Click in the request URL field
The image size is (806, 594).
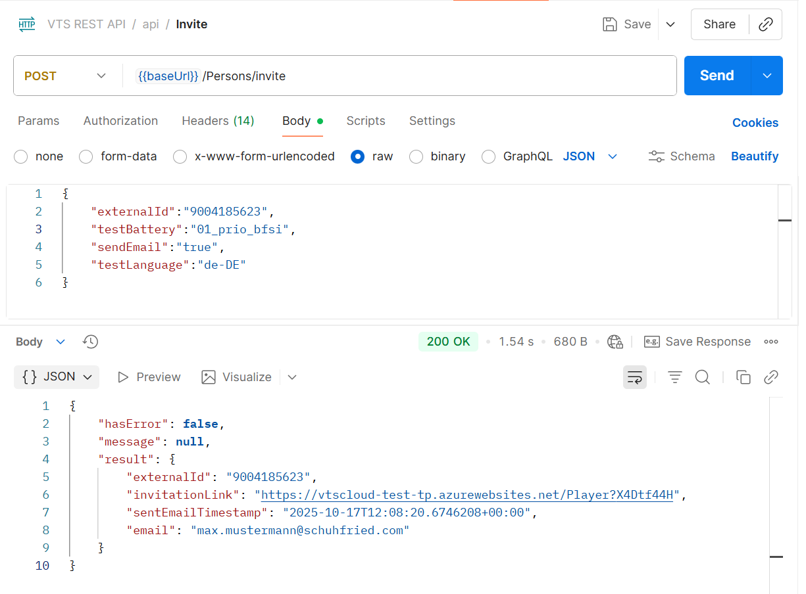tap(428, 76)
